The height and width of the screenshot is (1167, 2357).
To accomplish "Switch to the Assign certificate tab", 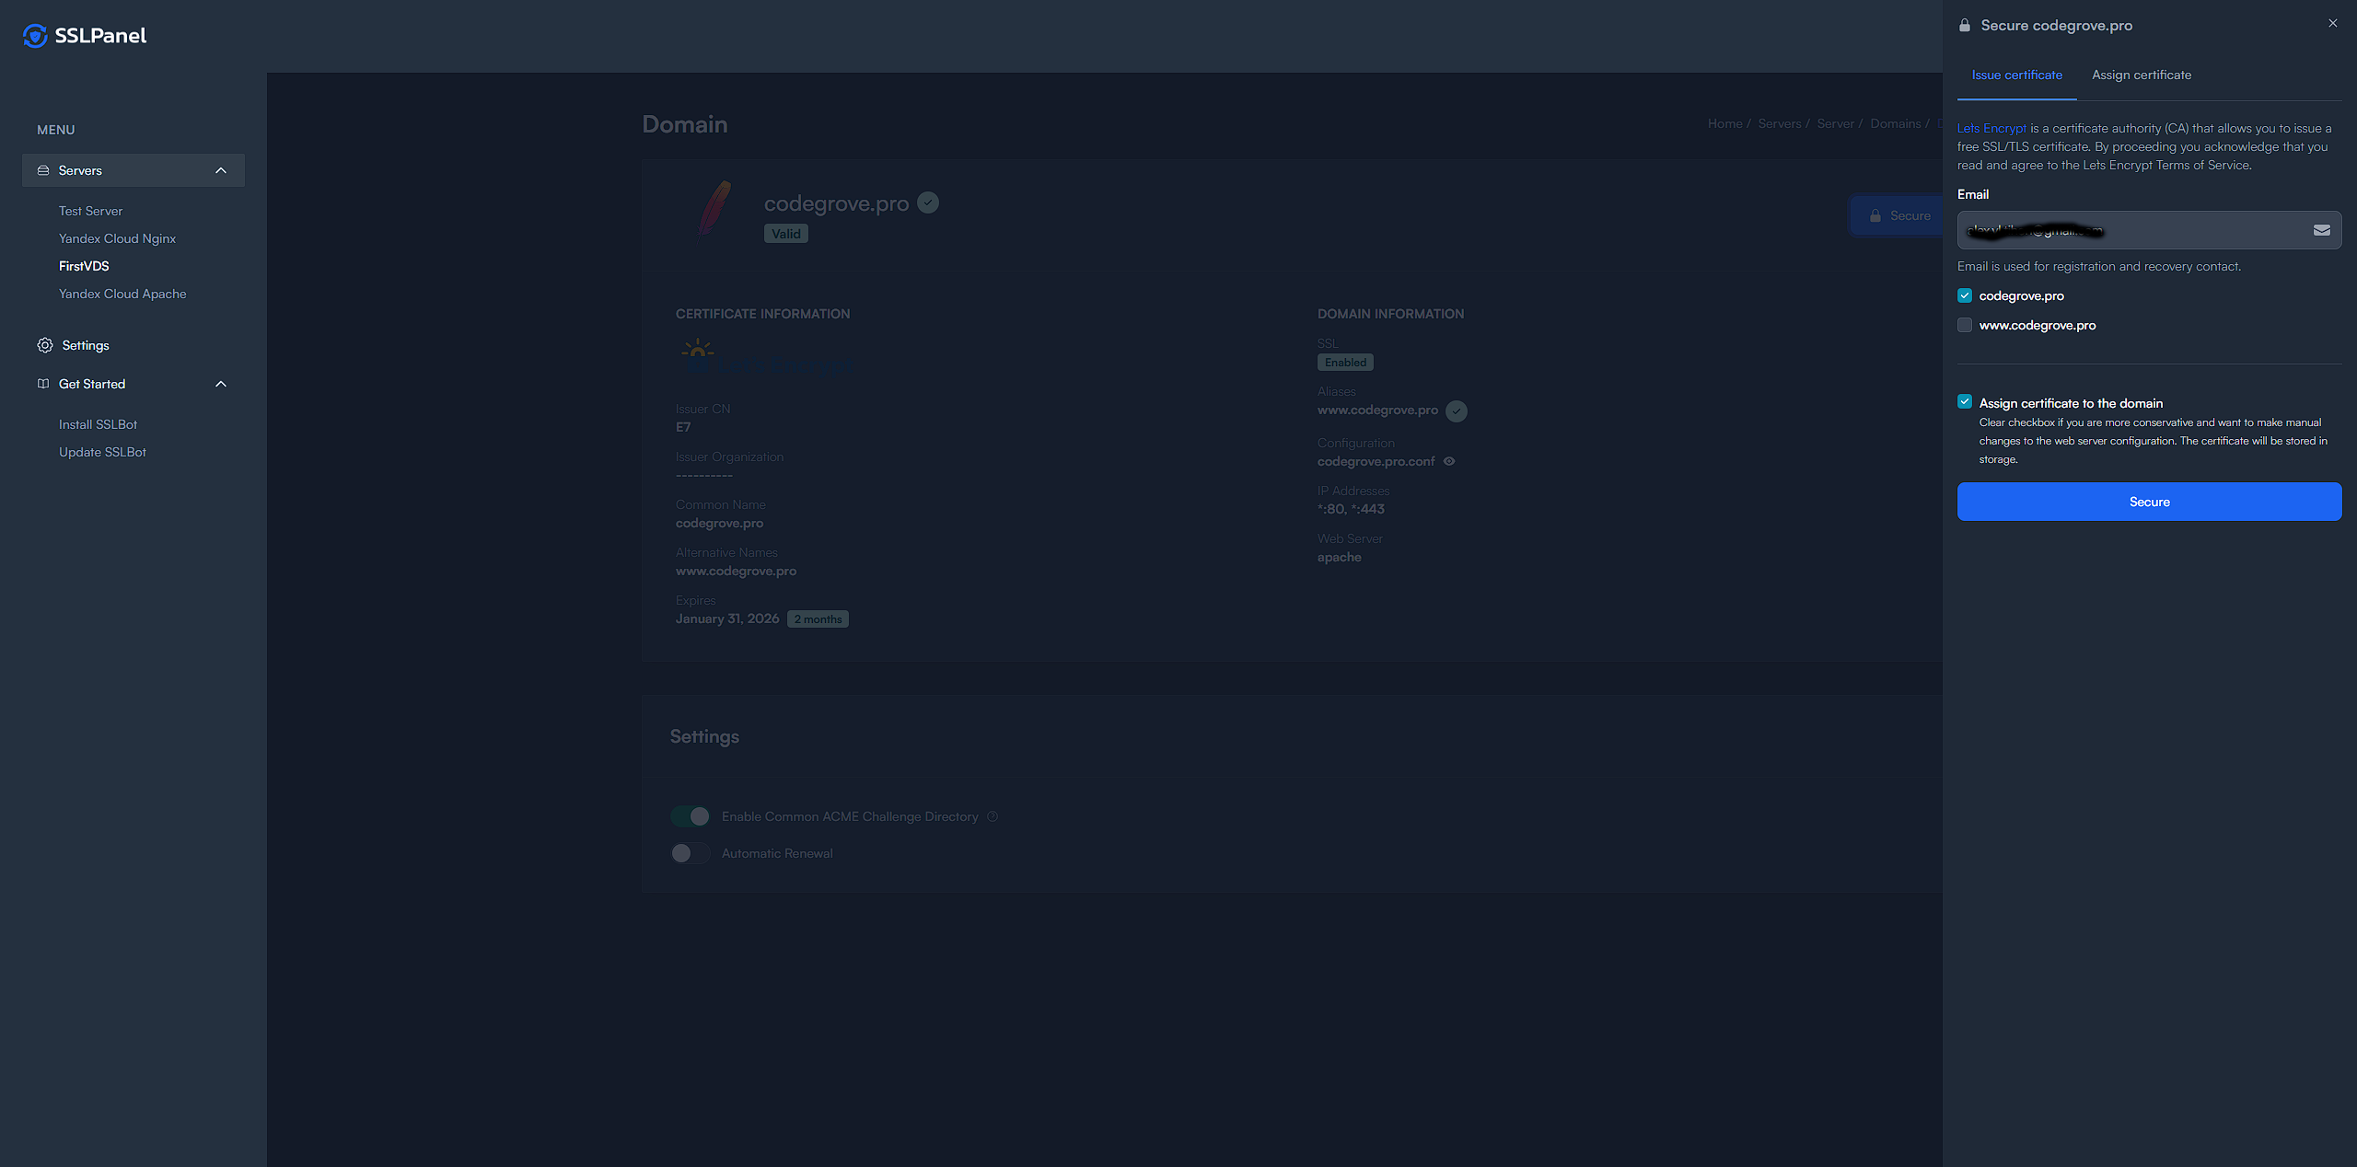I will 2141,75.
